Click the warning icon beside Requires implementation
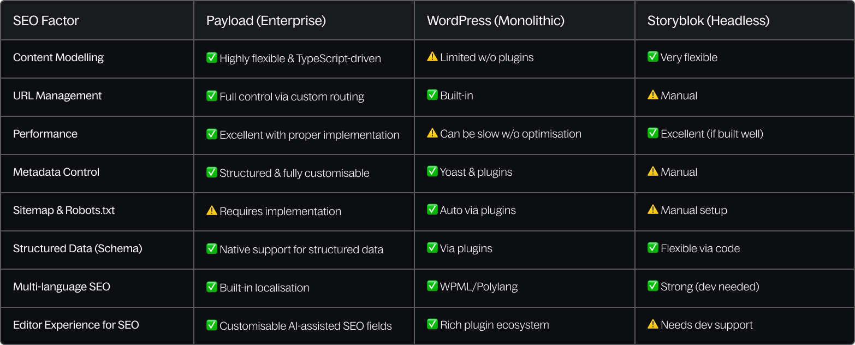 coord(212,210)
